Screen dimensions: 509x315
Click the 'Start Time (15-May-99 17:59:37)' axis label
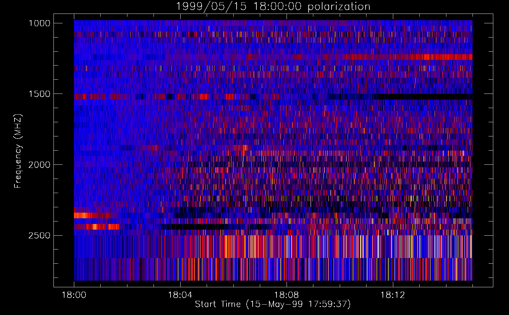point(273,304)
